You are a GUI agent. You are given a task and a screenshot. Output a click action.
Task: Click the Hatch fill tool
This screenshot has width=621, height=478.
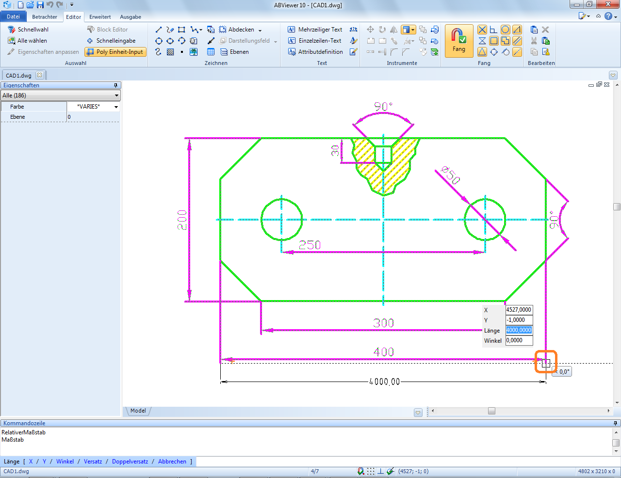(170, 52)
